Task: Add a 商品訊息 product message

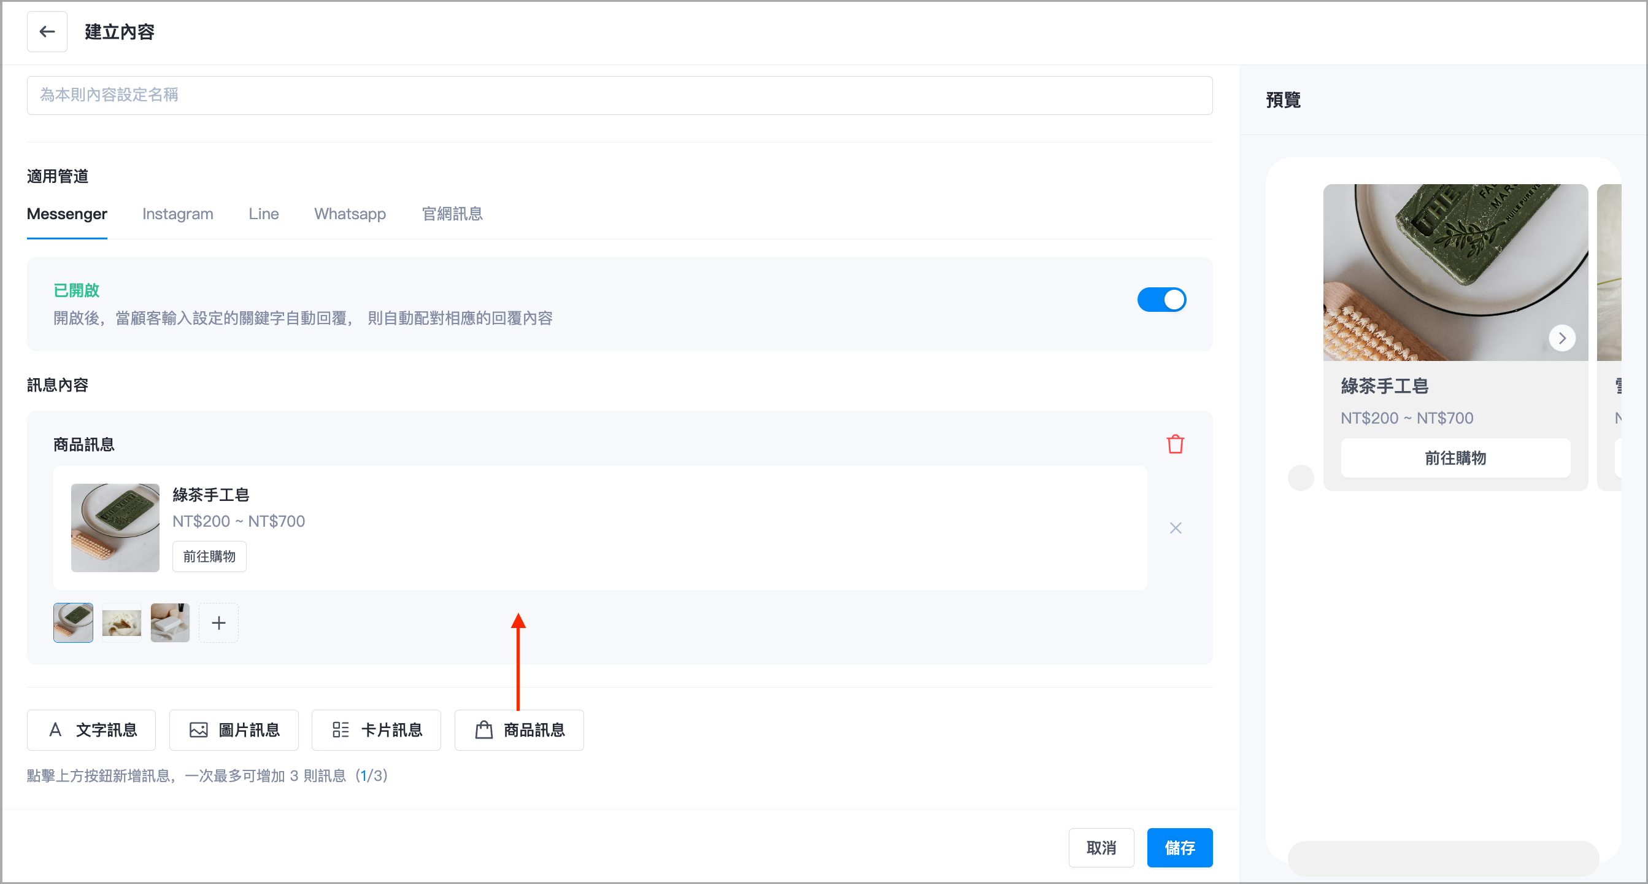Action: (x=519, y=730)
